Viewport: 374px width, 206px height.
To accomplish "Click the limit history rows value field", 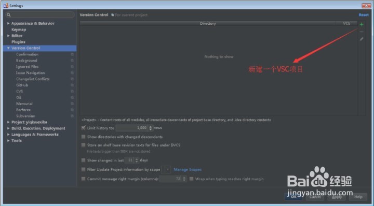I will (132, 128).
